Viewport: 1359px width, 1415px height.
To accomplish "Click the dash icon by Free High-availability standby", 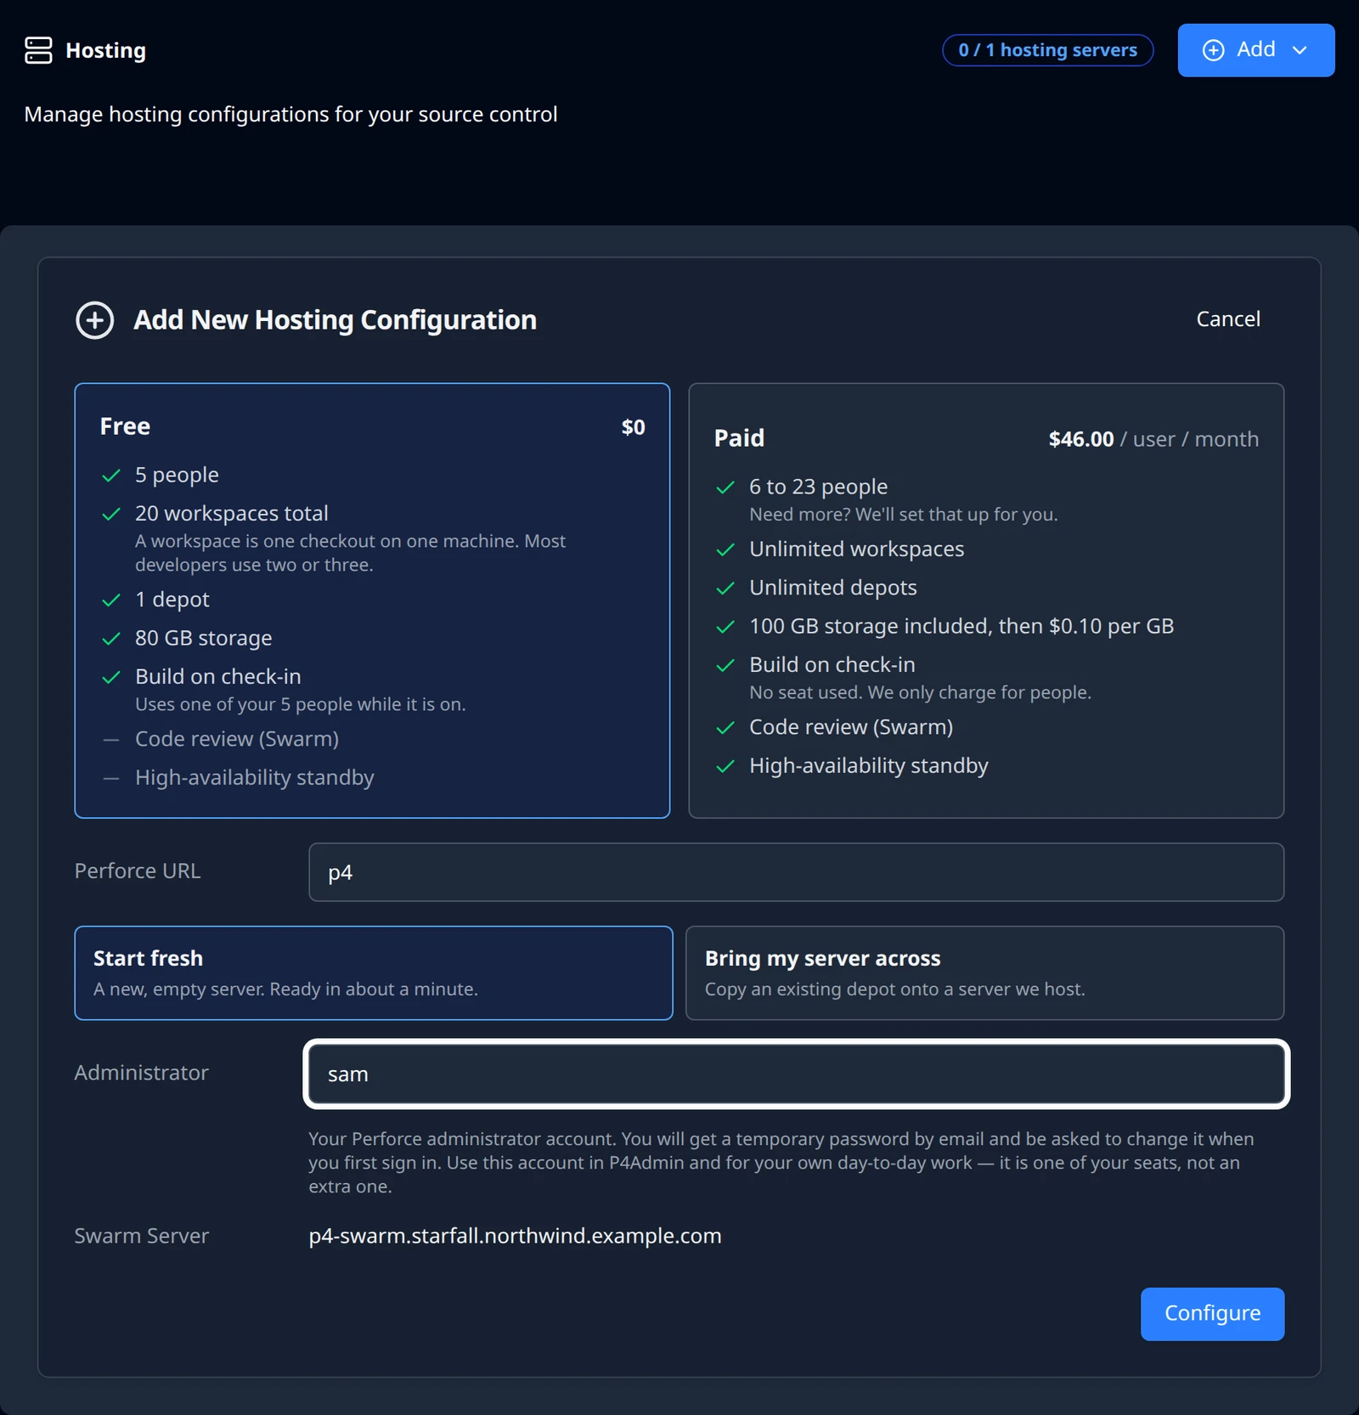I will coord(111,778).
